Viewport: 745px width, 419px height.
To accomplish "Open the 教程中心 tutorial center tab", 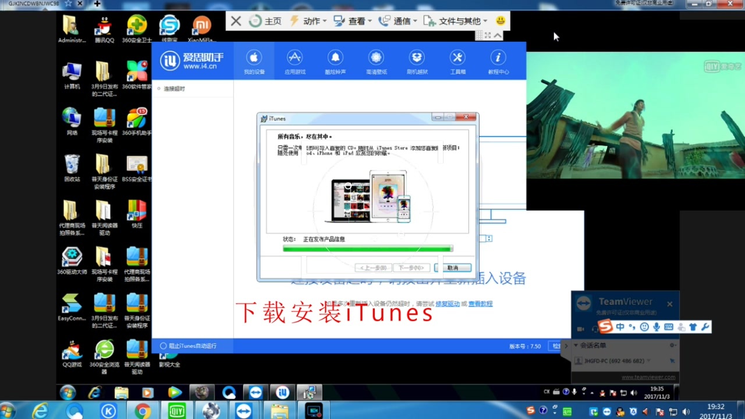I will pyautogui.click(x=498, y=62).
